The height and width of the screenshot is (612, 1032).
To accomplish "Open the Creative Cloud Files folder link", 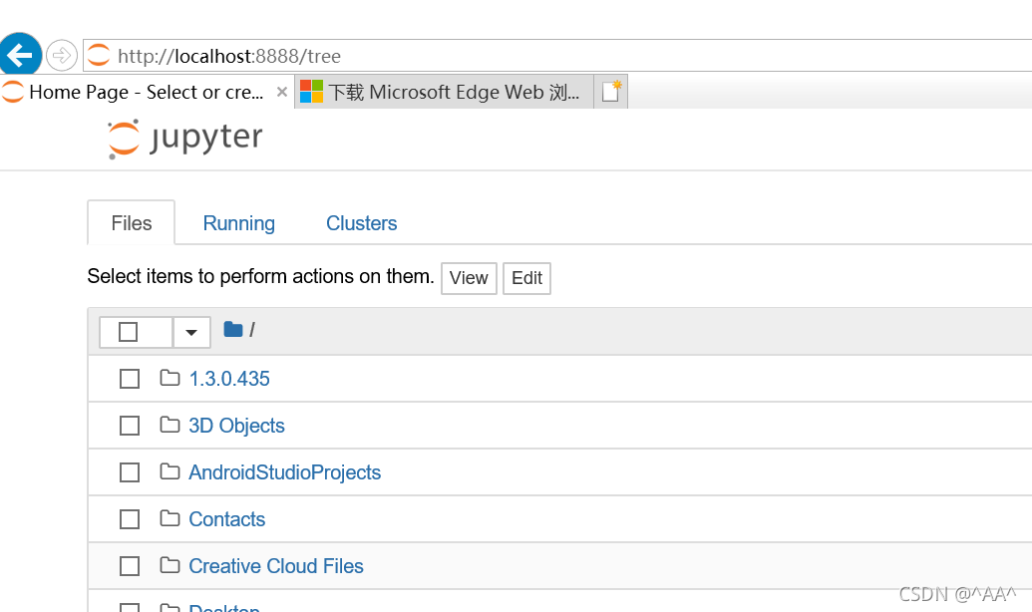I will click(276, 566).
